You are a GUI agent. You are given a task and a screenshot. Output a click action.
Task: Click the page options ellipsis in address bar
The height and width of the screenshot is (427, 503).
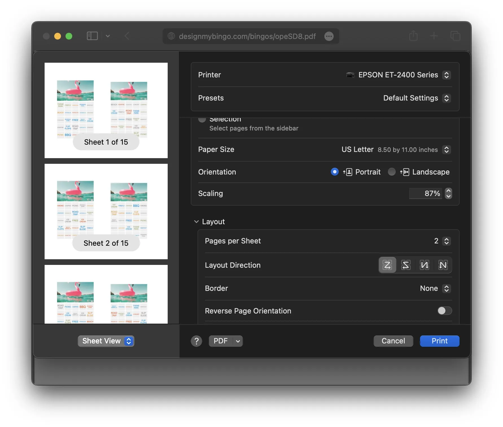pyautogui.click(x=329, y=36)
